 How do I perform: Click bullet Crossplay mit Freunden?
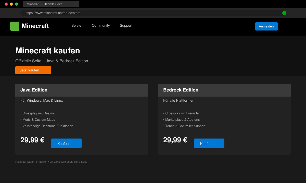(x=182, y=113)
